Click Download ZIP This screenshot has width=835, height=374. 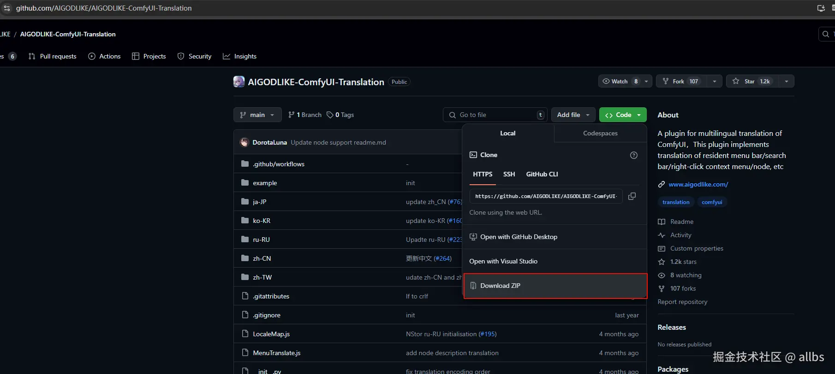click(x=555, y=286)
